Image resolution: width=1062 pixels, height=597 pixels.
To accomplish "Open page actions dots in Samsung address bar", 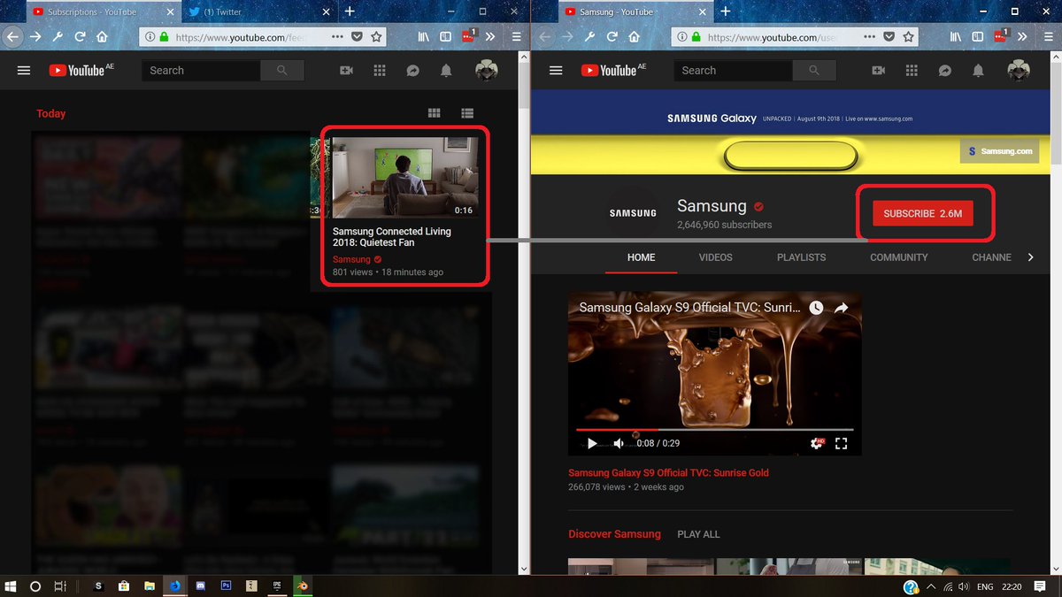I will 870,37.
